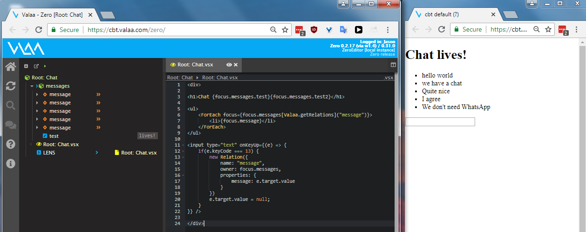Click Root: Chat in the editor breadcrumb

tap(180, 77)
